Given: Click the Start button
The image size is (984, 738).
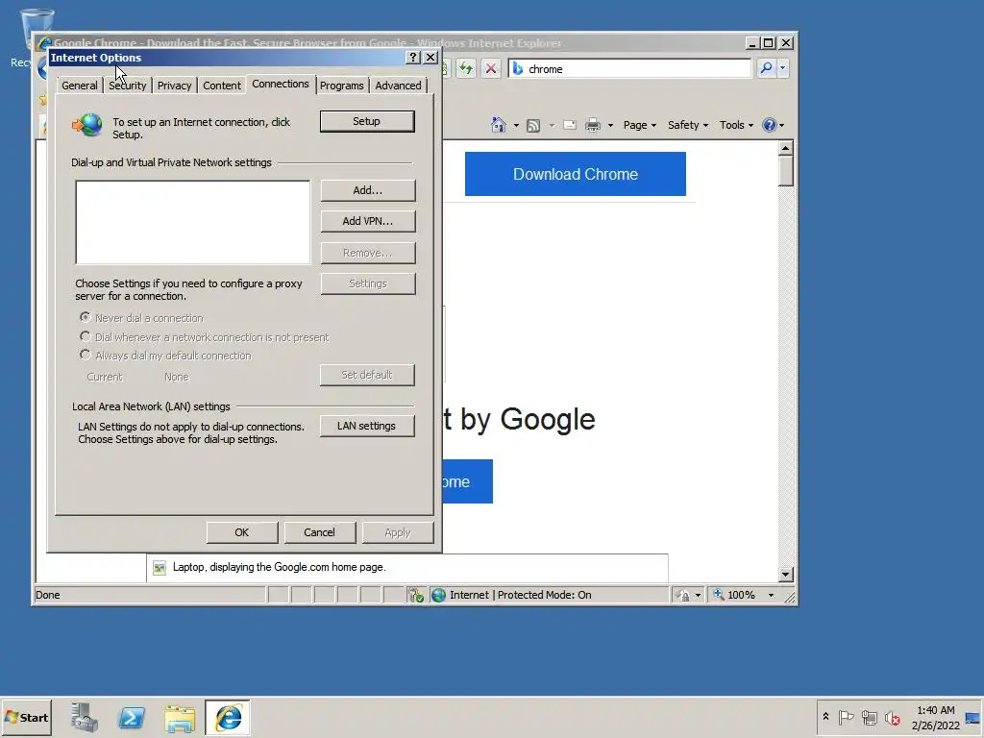Looking at the screenshot, I should click(x=26, y=717).
